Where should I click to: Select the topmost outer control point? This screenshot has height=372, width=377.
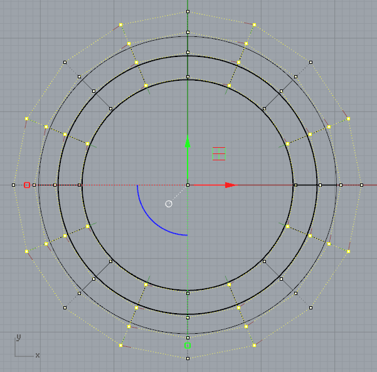(188, 11)
